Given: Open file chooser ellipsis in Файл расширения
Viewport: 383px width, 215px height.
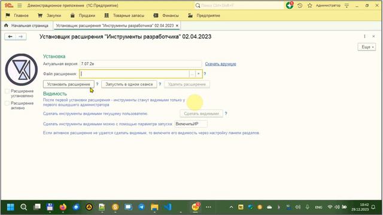Looking at the screenshot, I should click(192, 73).
